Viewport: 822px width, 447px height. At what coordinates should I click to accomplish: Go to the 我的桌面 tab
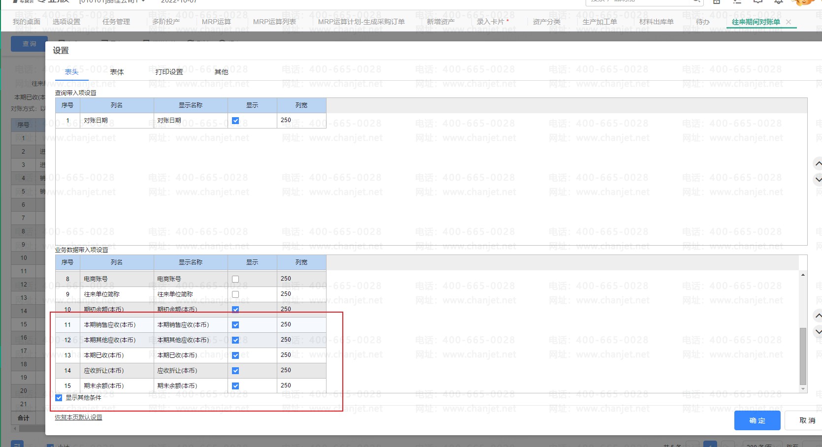point(27,22)
